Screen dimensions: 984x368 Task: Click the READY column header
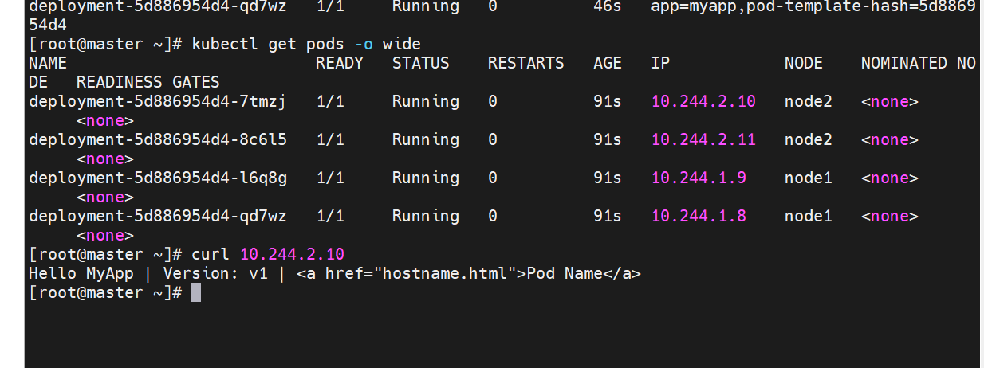click(x=340, y=63)
